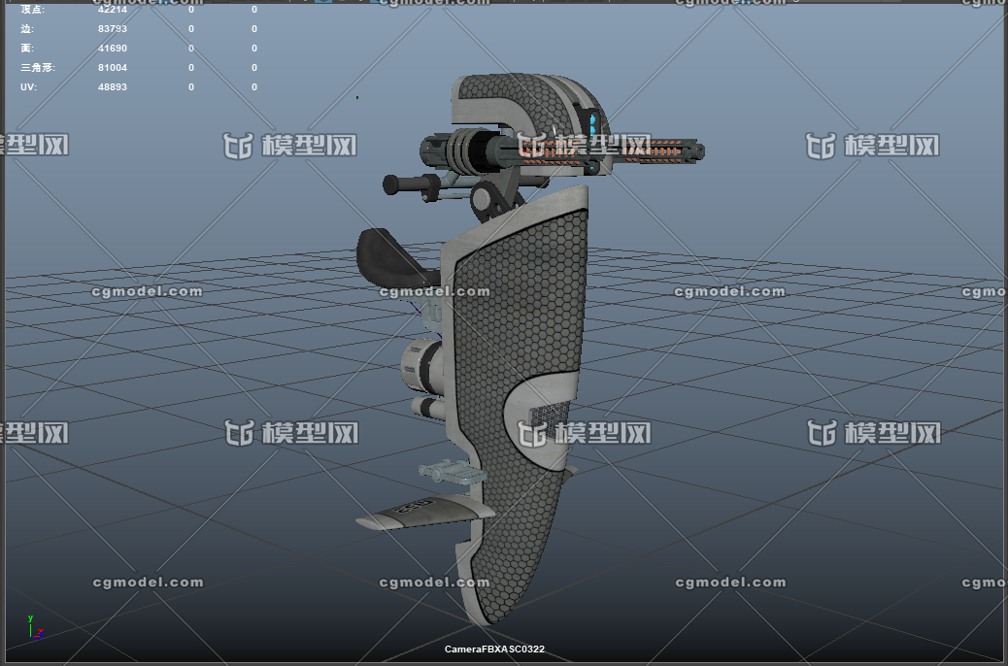Click the triangle count value 81004

(113, 68)
